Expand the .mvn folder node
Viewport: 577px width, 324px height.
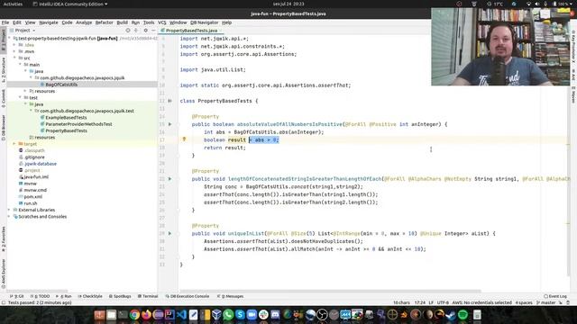coord(14,51)
